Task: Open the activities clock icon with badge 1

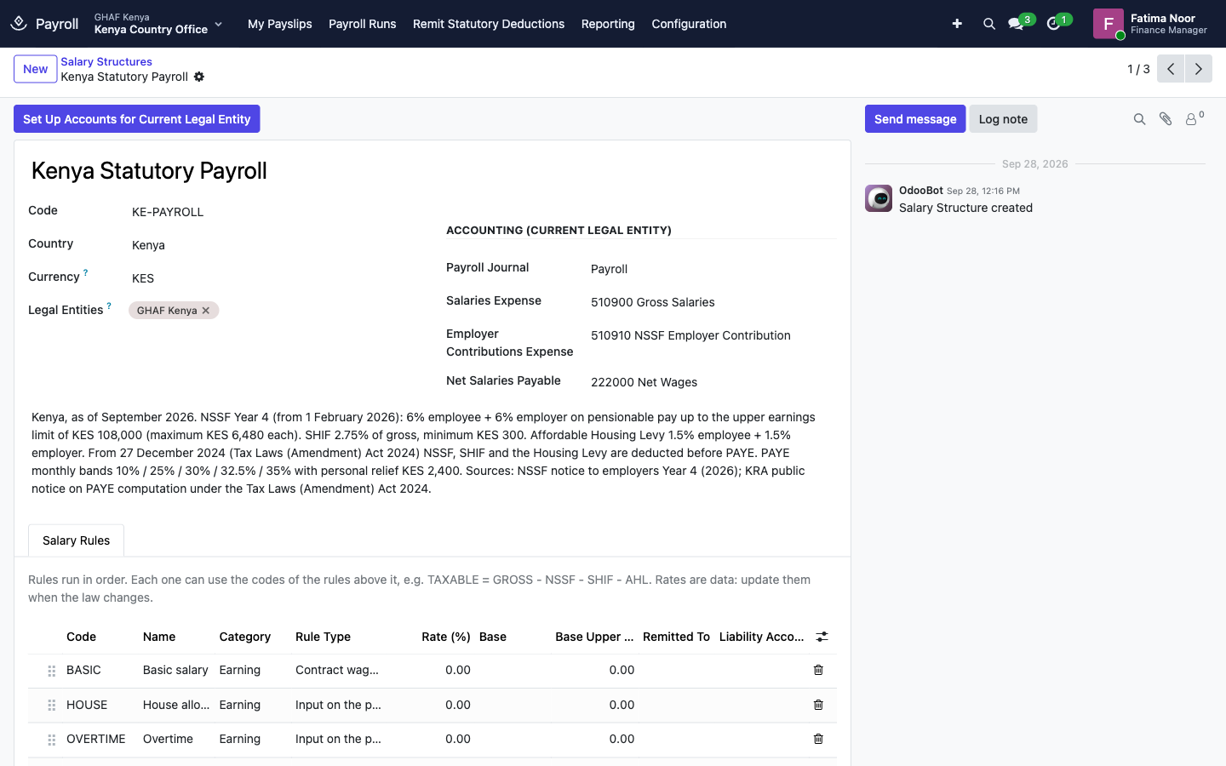Action: click(x=1054, y=24)
